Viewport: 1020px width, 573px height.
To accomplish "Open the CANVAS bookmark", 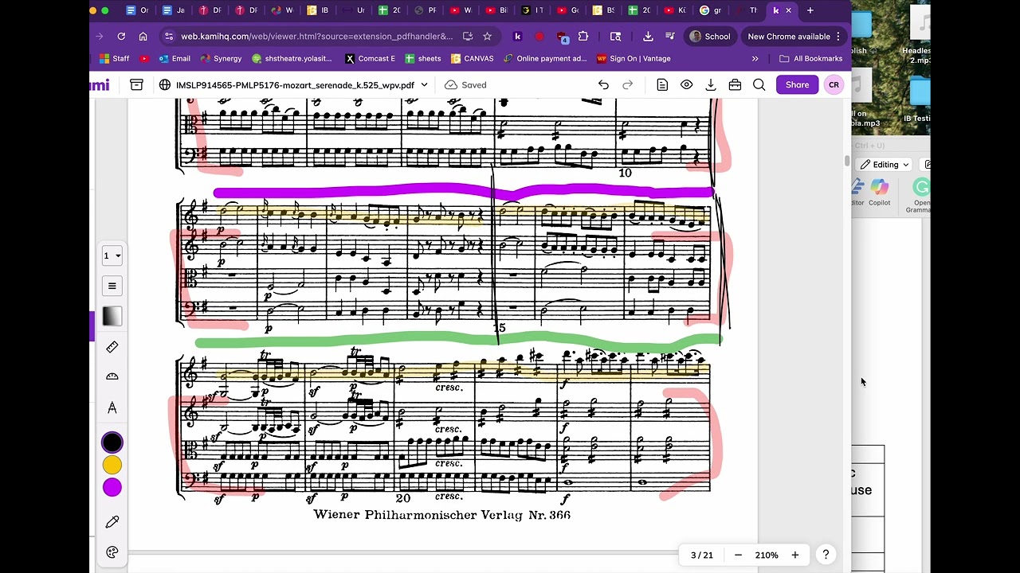I will [473, 58].
